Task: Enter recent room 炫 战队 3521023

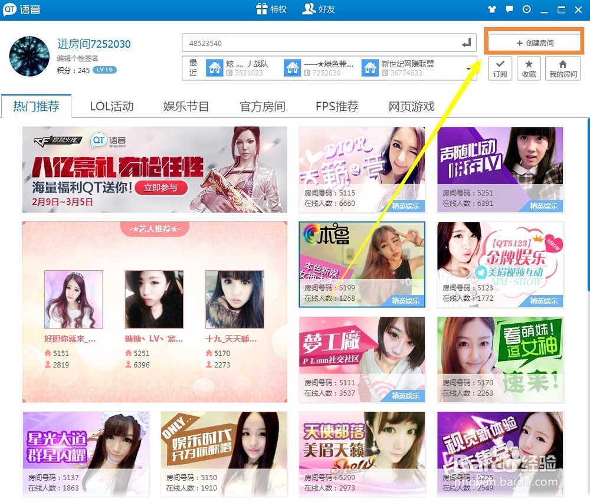Action: tap(238, 68)
